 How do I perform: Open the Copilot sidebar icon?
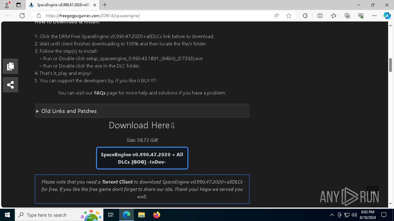coord(387,16)
